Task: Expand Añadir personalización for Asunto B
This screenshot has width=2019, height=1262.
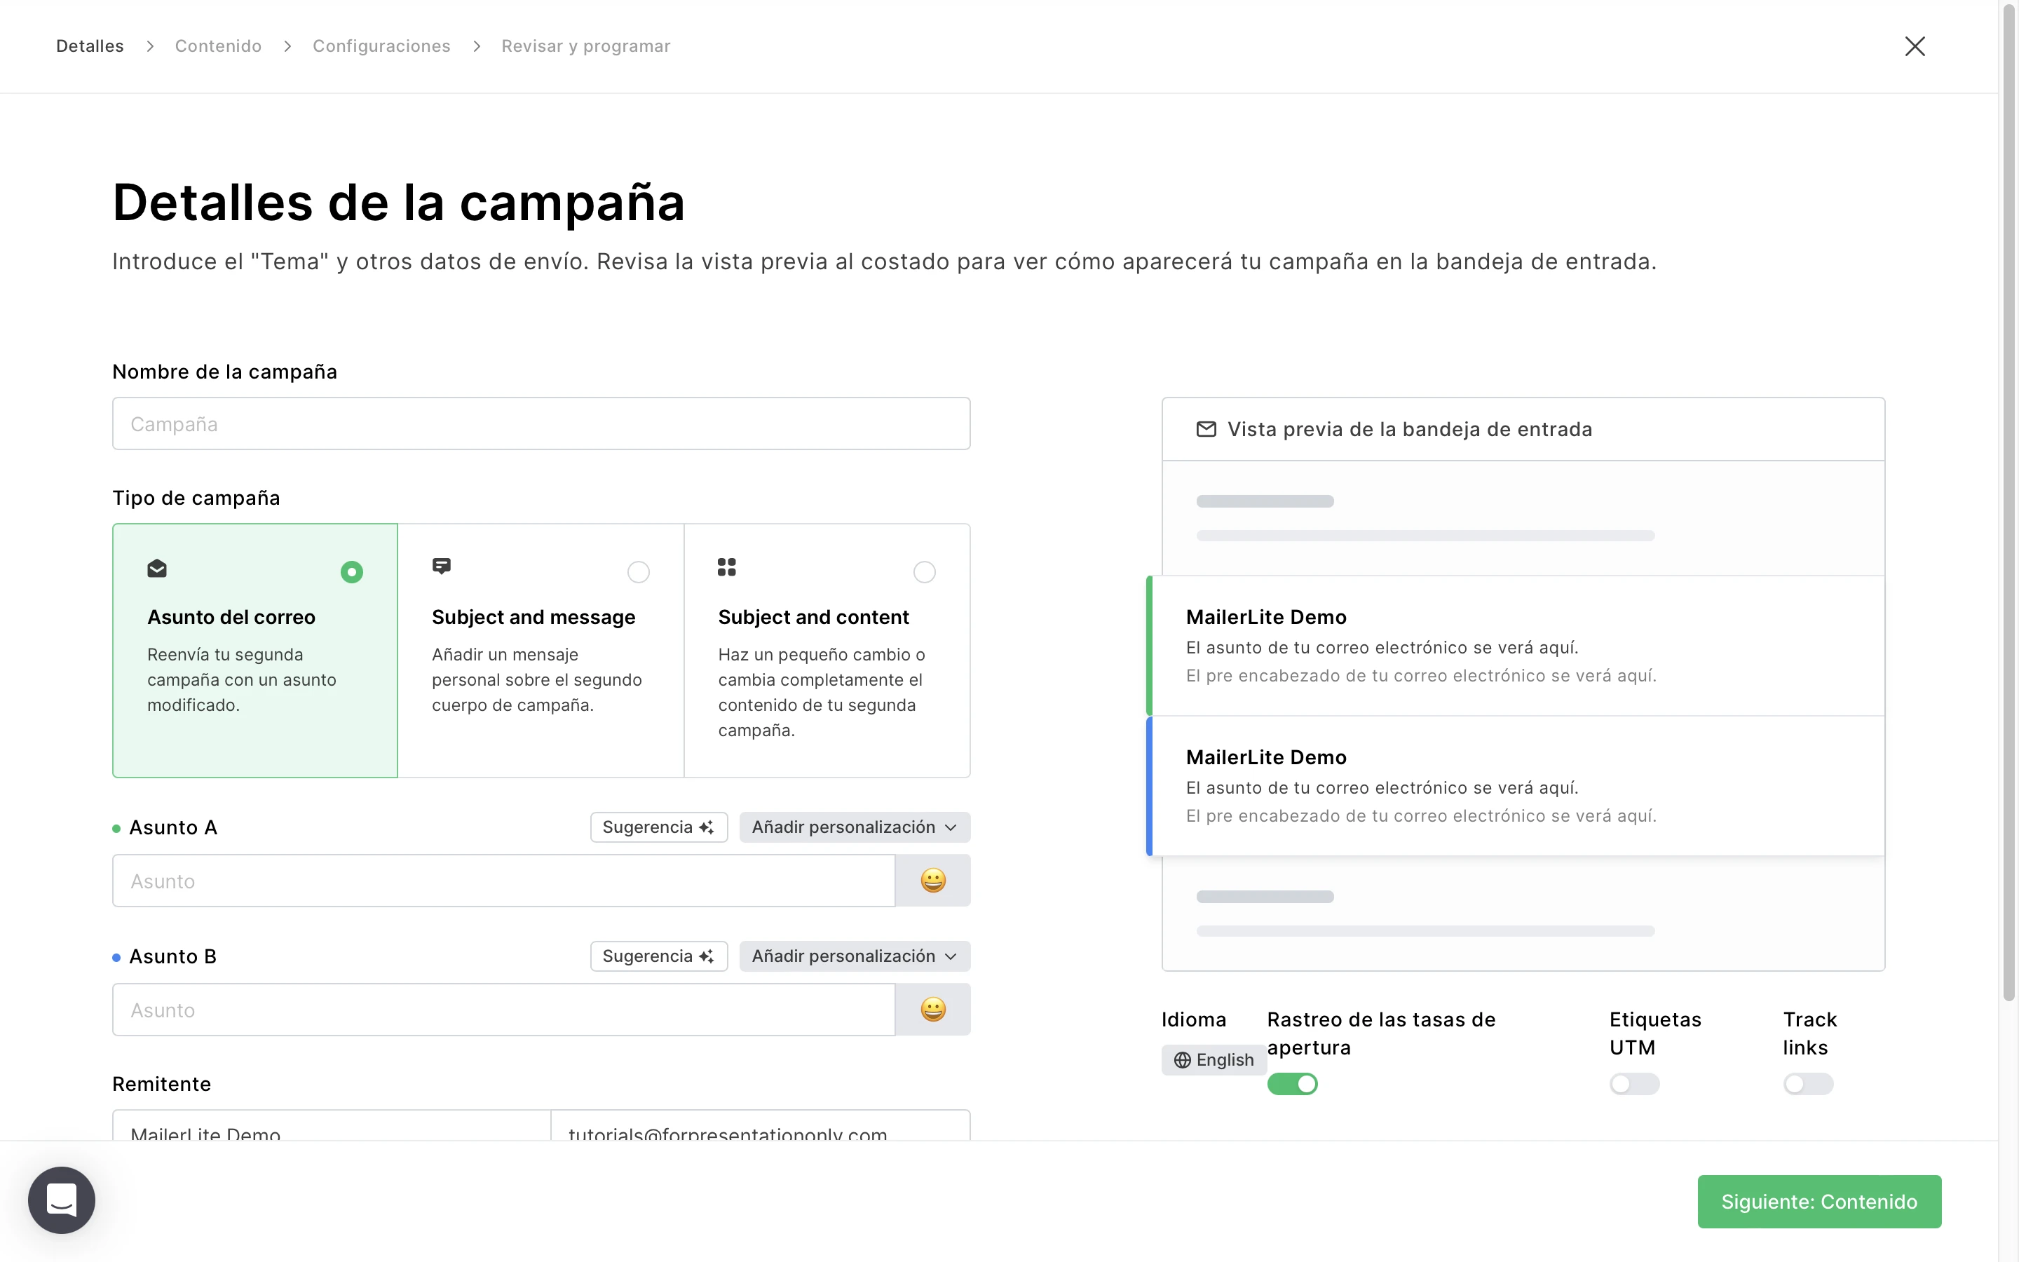Action: pyautogui.click(x=853, y=956)
